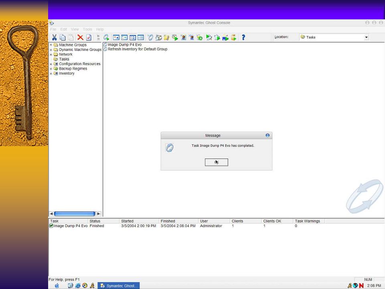Click the blue ring toolbar icon after view buttons
Image resolution: width=385 pixels, height=289 pixels.
[150, 37]
